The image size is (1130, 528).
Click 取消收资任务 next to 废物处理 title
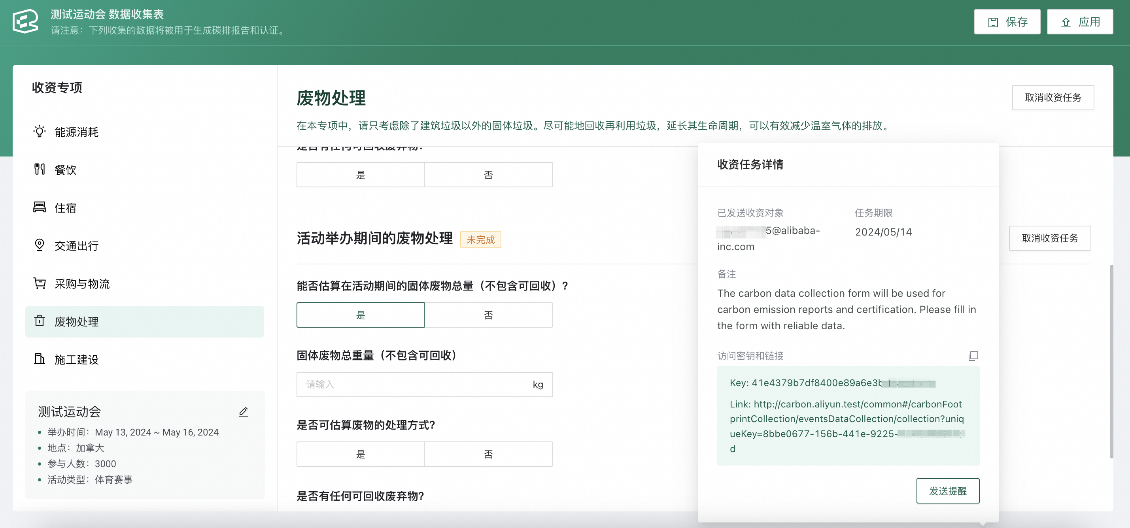pyautogui.click(x=1053, y=97)
